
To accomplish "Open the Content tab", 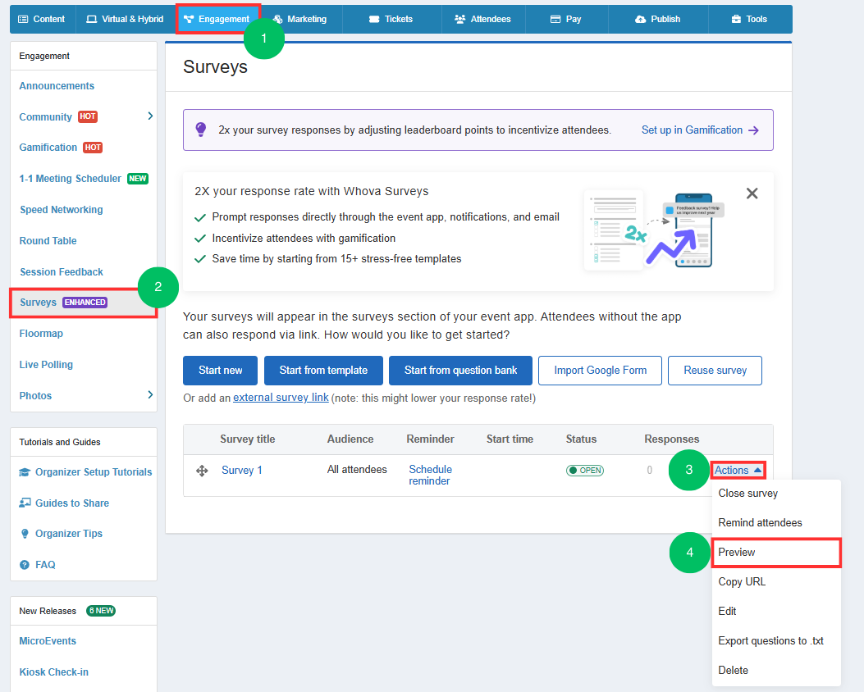I will pos(42,20).
